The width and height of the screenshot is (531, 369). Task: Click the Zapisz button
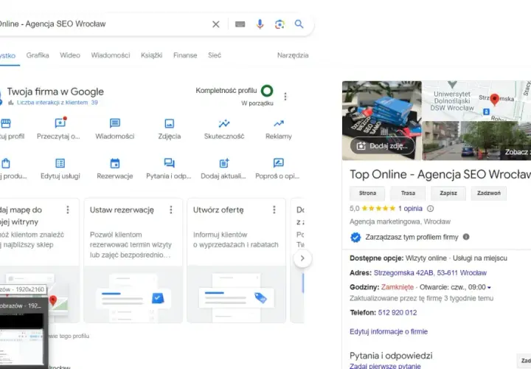point(448,193)
